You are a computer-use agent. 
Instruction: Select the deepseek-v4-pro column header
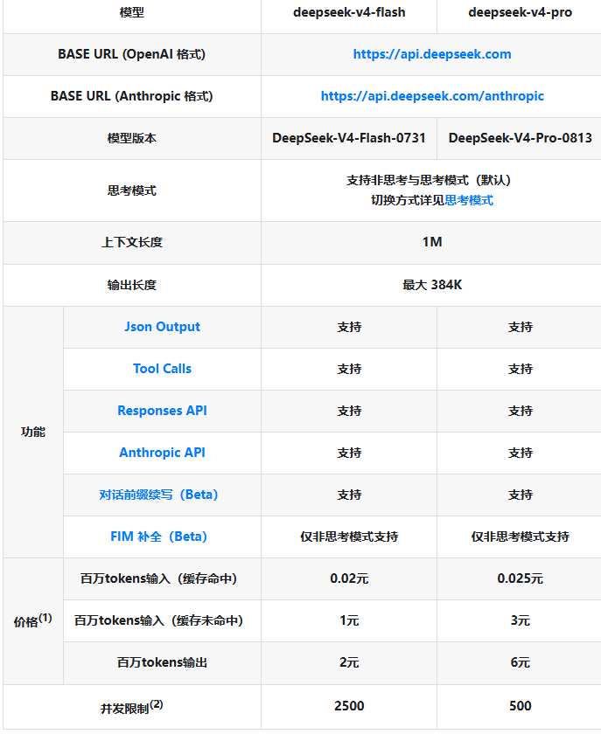pos(520,12)
